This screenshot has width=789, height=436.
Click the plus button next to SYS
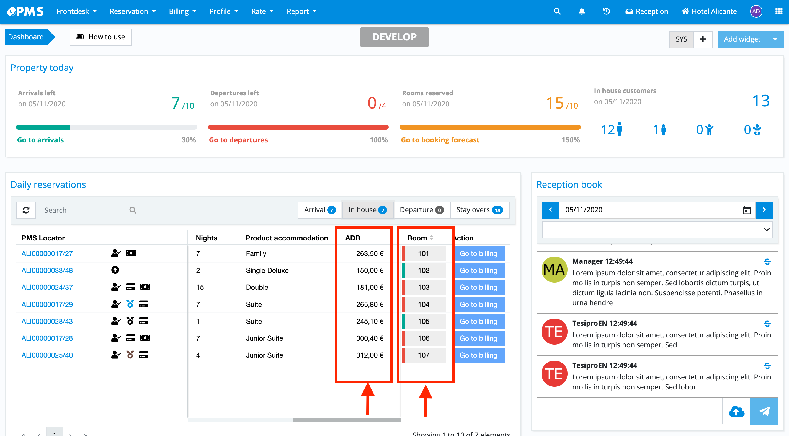coord(703,39)
